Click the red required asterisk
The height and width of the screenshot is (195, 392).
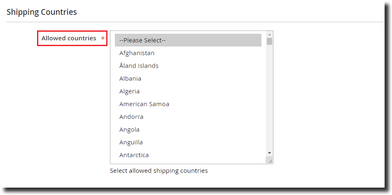click(x=103, y=38)
